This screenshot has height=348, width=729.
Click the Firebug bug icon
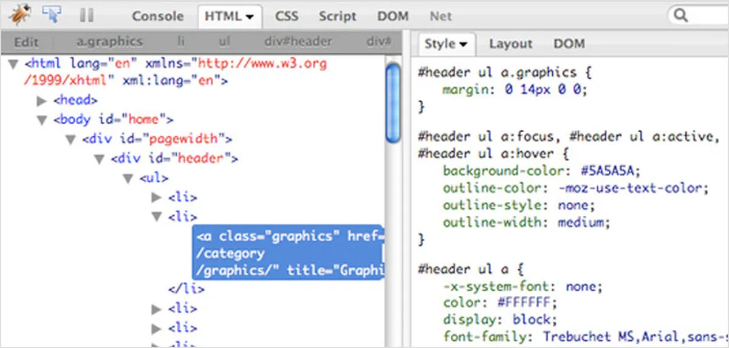coord(19,15)
